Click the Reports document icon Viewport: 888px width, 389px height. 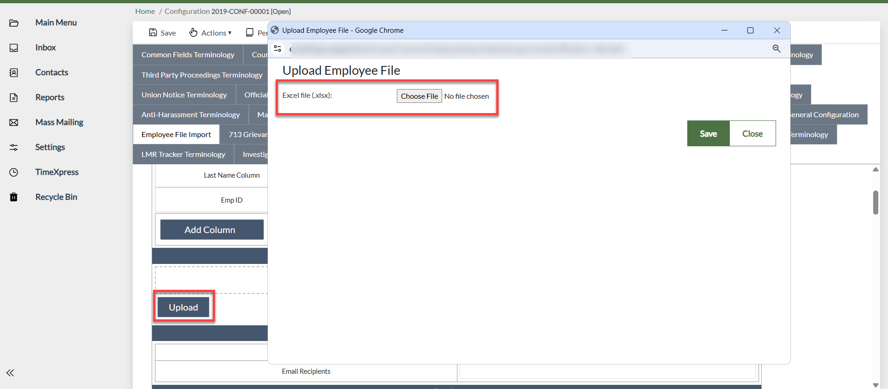[14, 97]
